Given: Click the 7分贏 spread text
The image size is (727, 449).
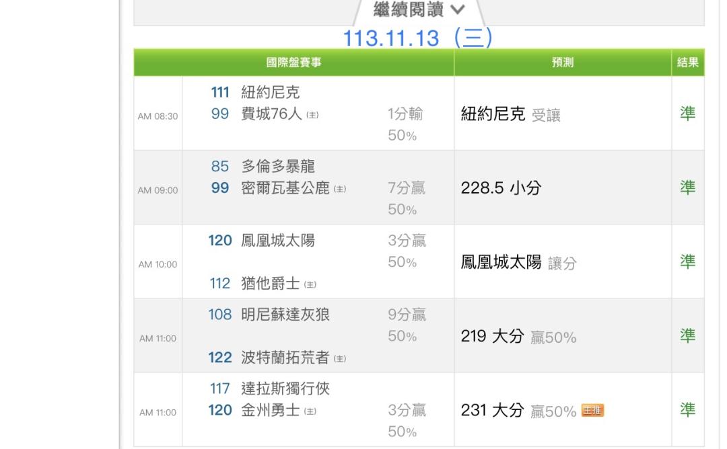Looking at the screenshot, I should coord(406,188).
